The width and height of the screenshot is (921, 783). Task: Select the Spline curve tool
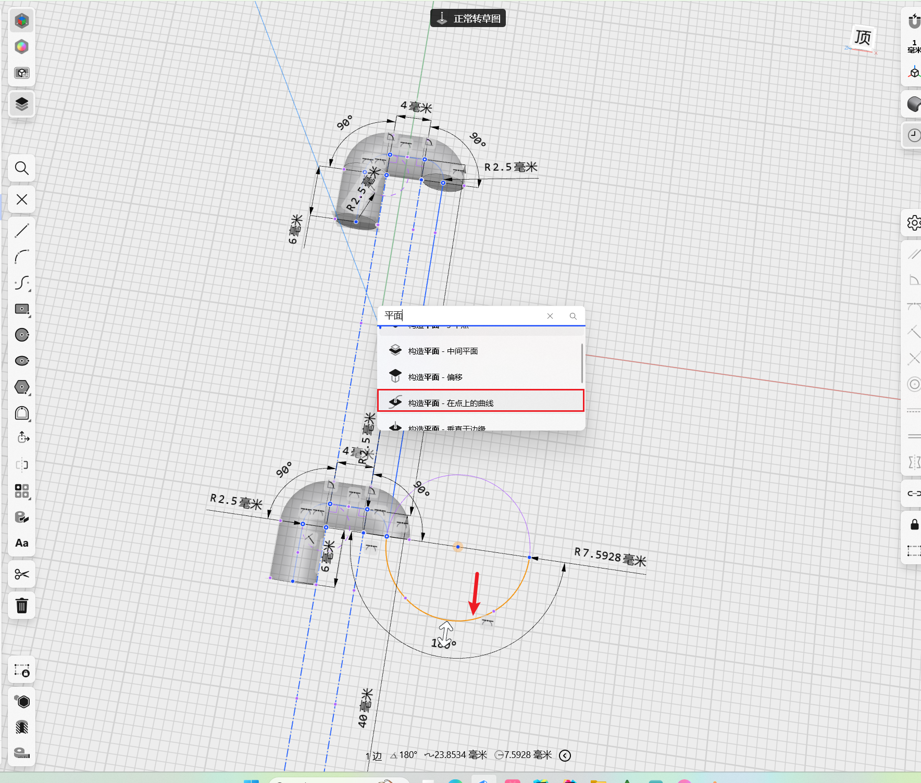[22, 283]
